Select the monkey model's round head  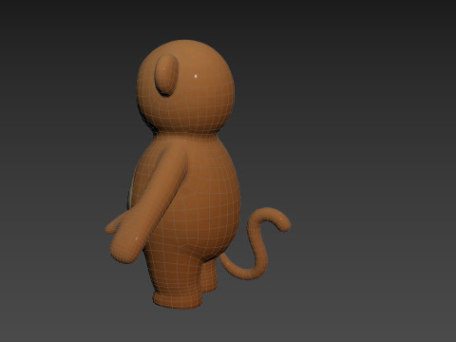coord(186,86)
